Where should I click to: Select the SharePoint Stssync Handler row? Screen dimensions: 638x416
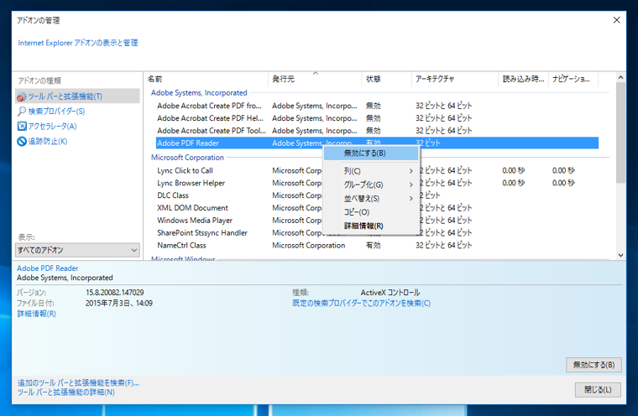(377, 233)
